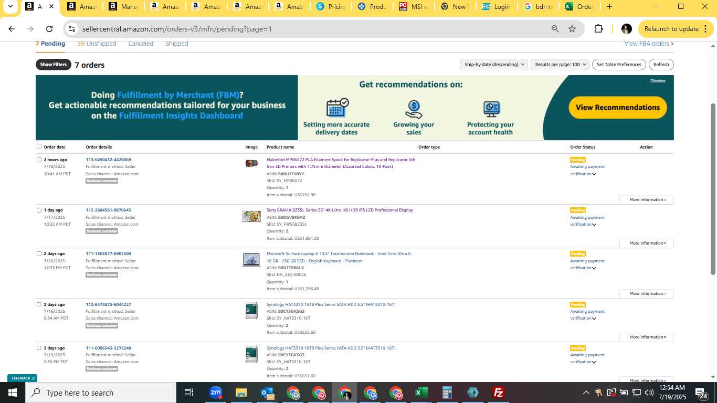Open a new browser tab with plus icon
Viewport: 717px width, 403px height.
coord(609,7)
